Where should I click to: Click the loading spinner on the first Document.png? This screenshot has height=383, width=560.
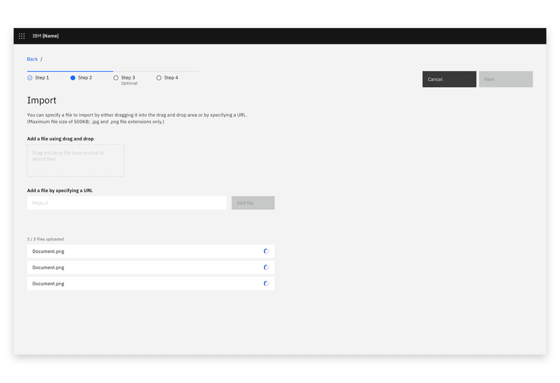[x=266, y=251]
